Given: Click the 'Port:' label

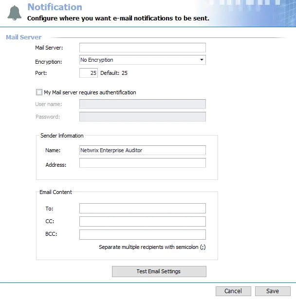Looking at the screenshot, I should [41, 73].
